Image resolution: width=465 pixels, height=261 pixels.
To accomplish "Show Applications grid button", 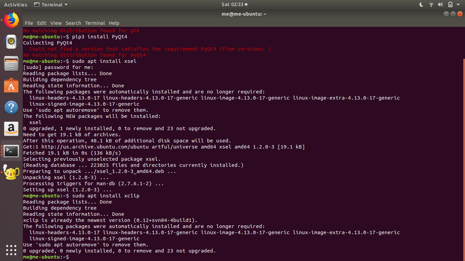I will (x=11, y=250).
